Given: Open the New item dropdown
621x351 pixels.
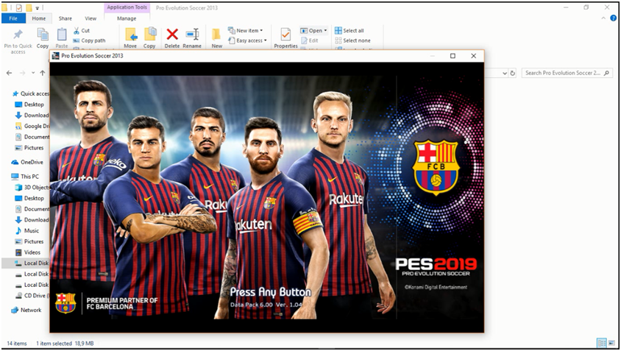Looking at the screenshot, I should pos(246,30).
